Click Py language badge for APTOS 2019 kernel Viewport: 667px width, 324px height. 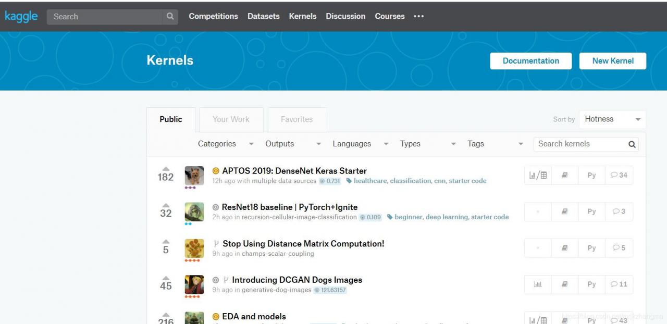pos(591,176)
